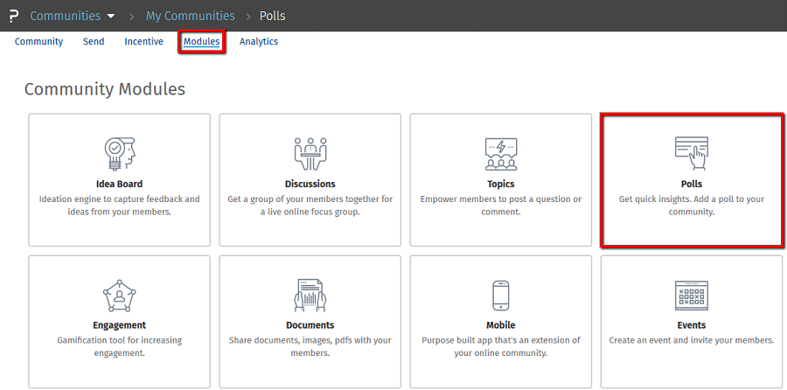Select the Incentive tab
The height and width of the screenshot is (390, 787).
(143, 42)
